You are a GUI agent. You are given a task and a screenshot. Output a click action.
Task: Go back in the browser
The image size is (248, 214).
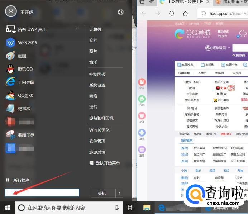[144, 13]
